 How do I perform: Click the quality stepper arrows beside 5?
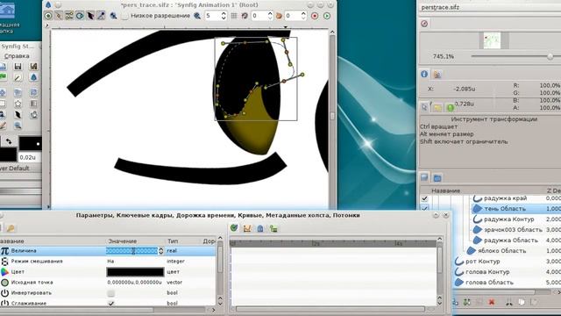224,16
